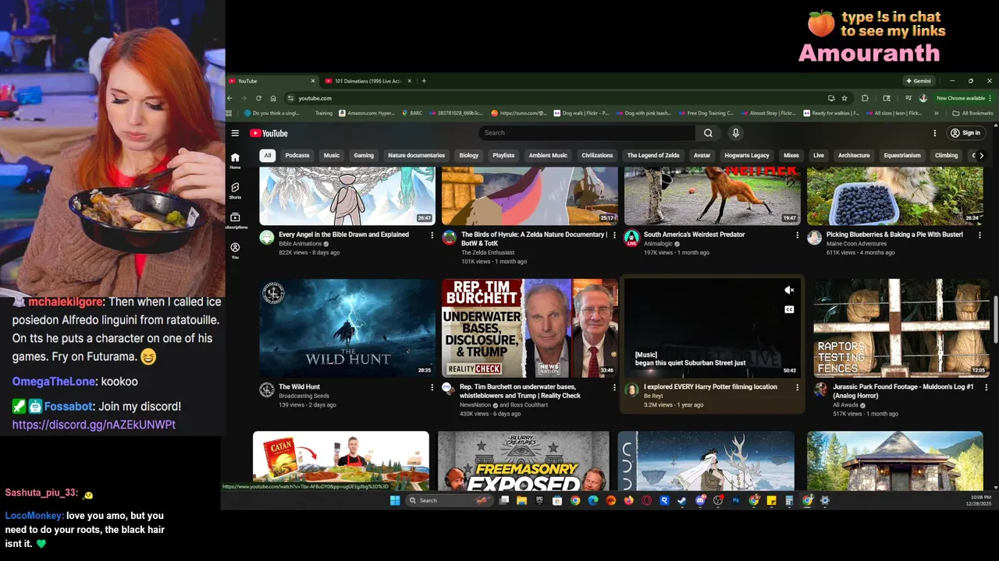Launch File Explorer from the taskbar
Viewport: 999px width, 561px height.
point(522,500)
